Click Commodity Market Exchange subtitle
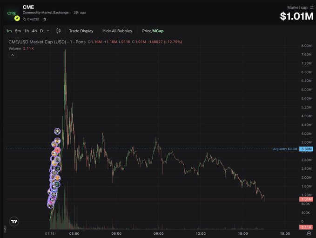Viewport: 316px width, 238px height. [46, 13]
